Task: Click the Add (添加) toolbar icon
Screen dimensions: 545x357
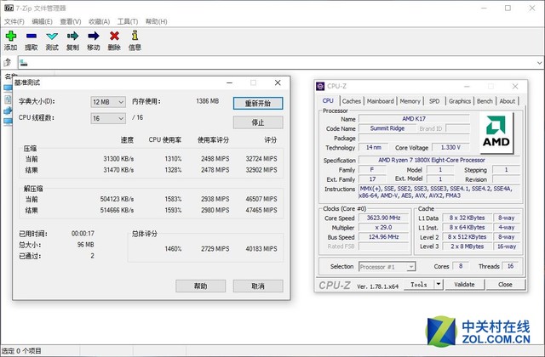Action: 11,36
